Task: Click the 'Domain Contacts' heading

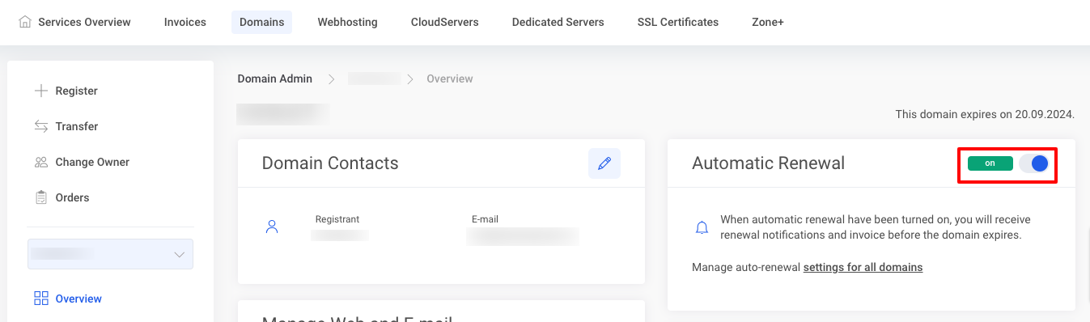Action: 330,163
